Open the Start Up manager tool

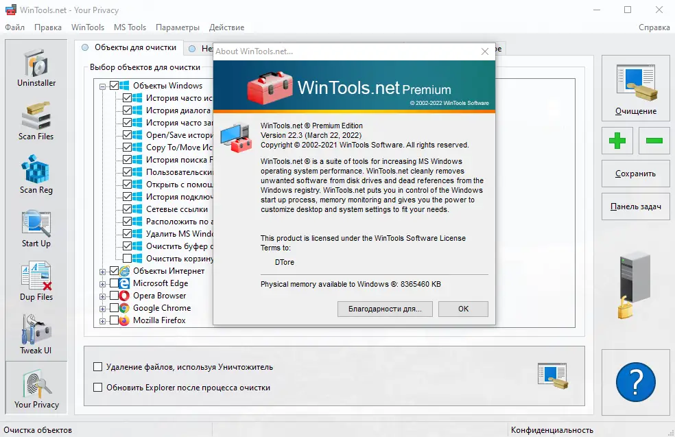click(x=35, y=226)
